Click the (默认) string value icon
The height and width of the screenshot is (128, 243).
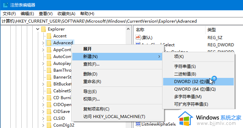tap(138, 37)
